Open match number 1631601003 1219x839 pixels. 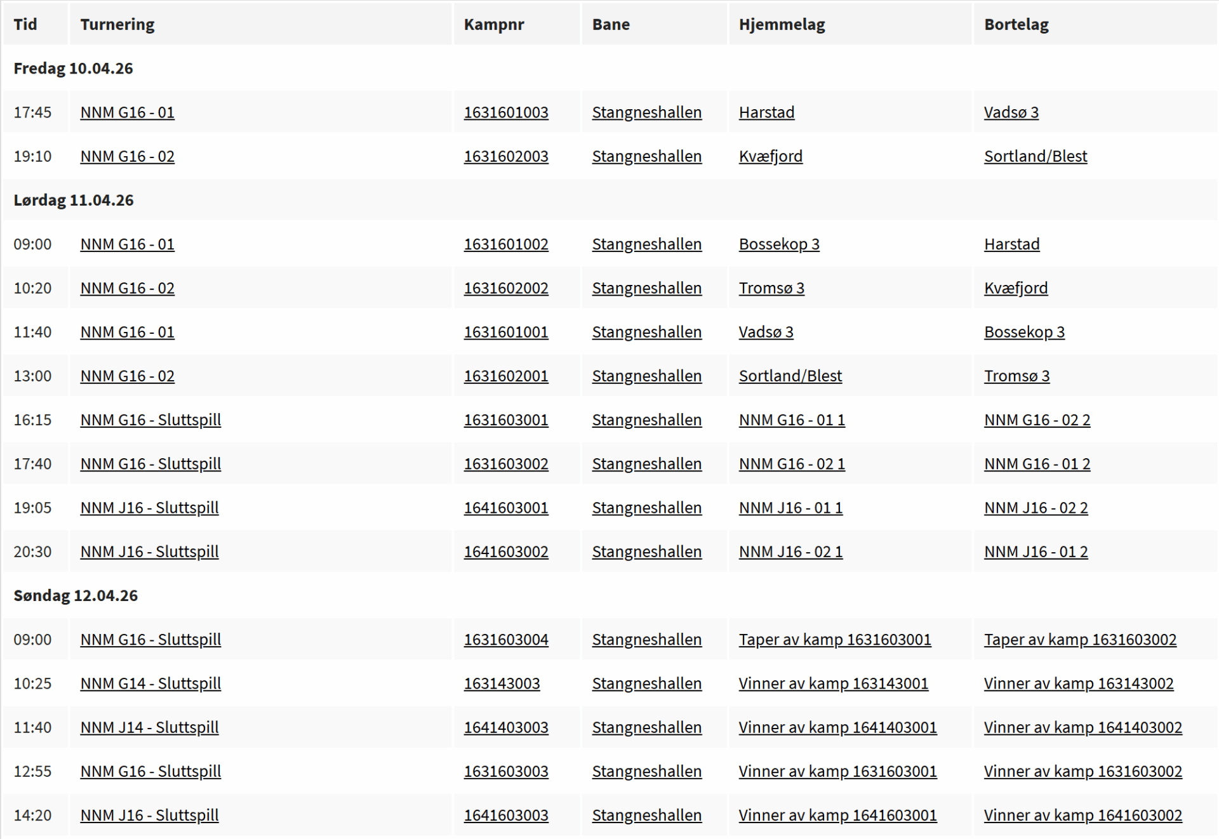505,112
